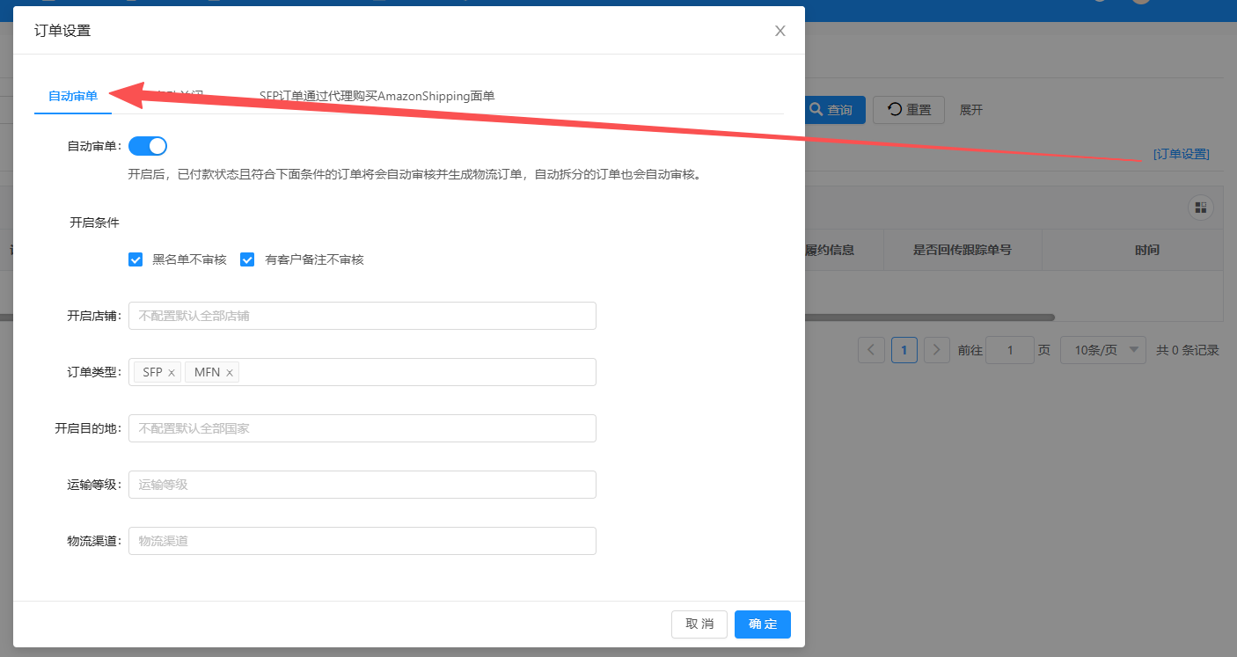The height and width of the screenshot is (657, 1237).
Task: Open the 开启店铺 store dropdown
Action: [362, 316]
